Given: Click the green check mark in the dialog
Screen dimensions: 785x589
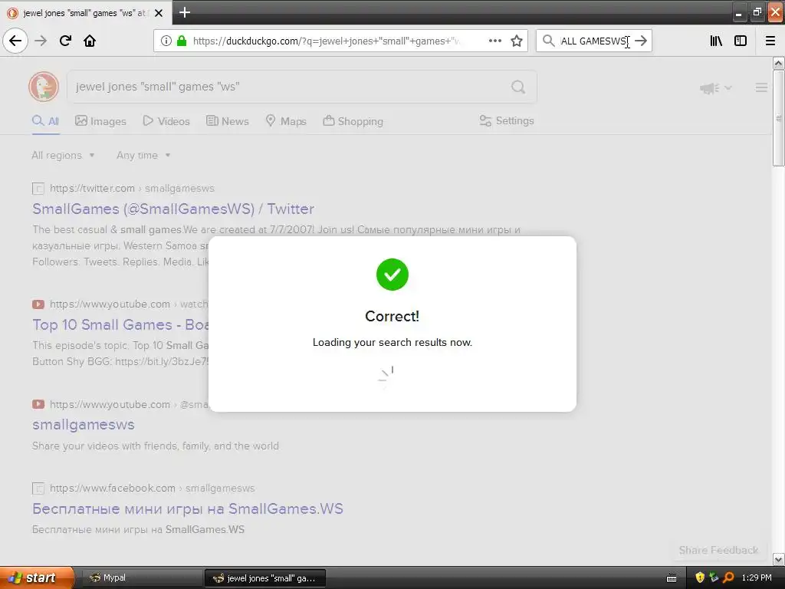Looking at the screenshot, I should tap(392, 275).
